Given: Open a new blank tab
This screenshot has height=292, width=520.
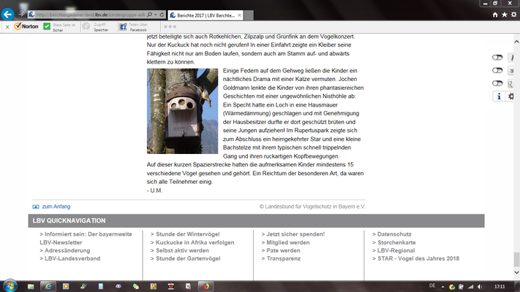Looking at the screenshot, I should (x=249, y=15).
